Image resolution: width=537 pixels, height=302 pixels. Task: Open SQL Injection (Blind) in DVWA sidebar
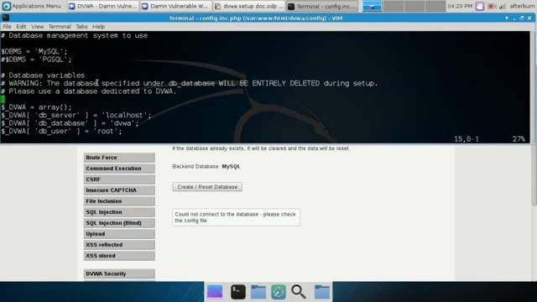[119, 223]
